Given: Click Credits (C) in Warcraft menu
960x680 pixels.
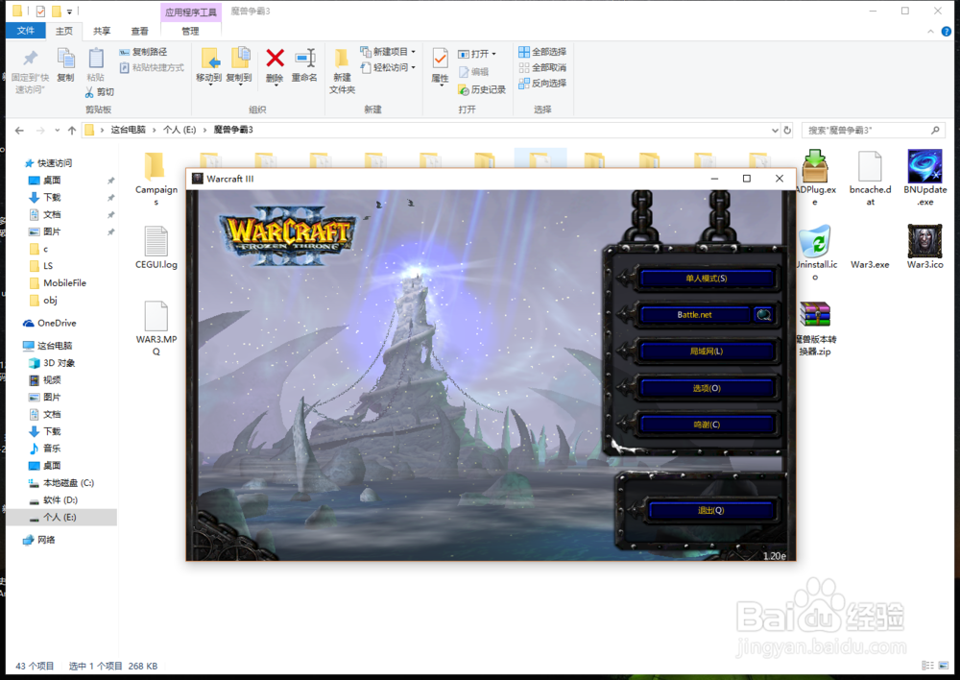Looking at the screenshot, I should [x=706, y=425].
